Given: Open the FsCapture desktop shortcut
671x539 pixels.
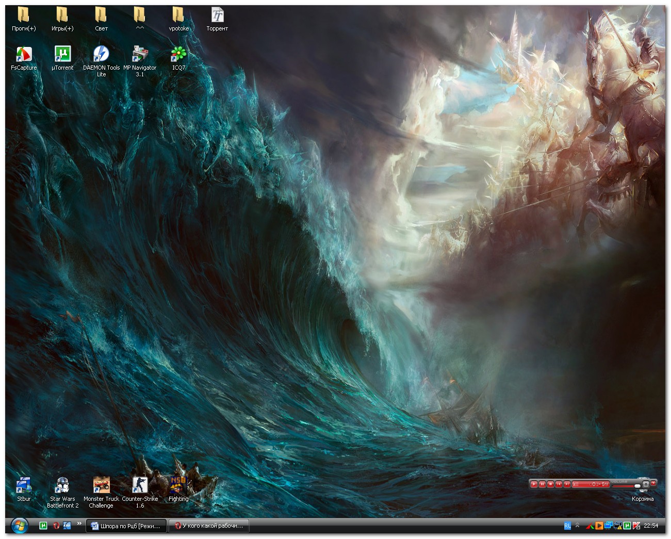Looking at the screenshot, I should pos(24,55).
